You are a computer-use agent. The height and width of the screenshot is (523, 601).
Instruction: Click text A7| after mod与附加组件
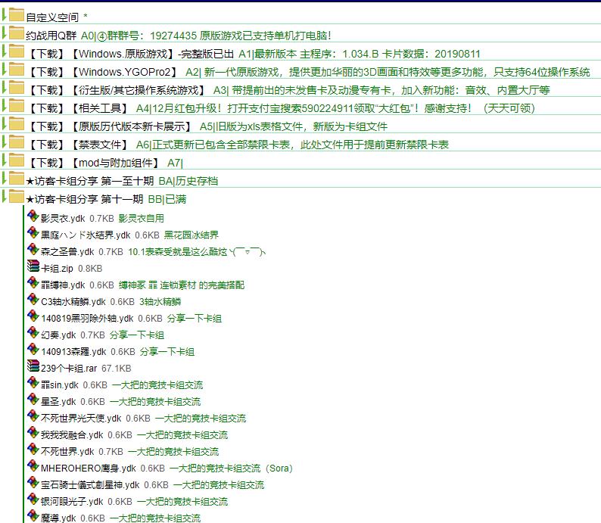tap(175, 163)
